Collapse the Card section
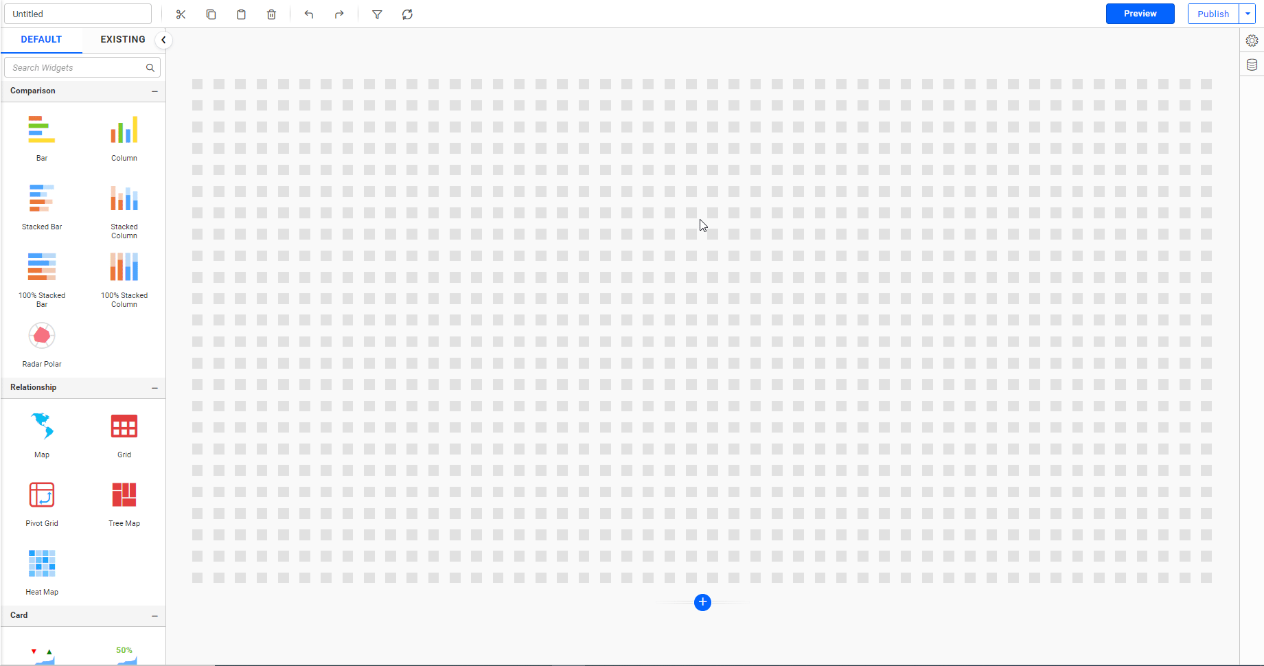This screenshot has width=1264, height=666. tap(154, 616)
